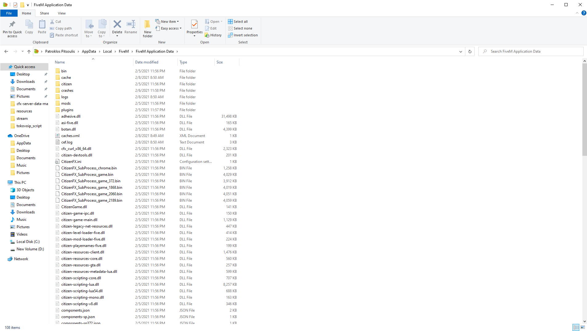Viewport: 587px width, 331px height.
Task: Click Invert selection in the ribbon
Action: 243,35
